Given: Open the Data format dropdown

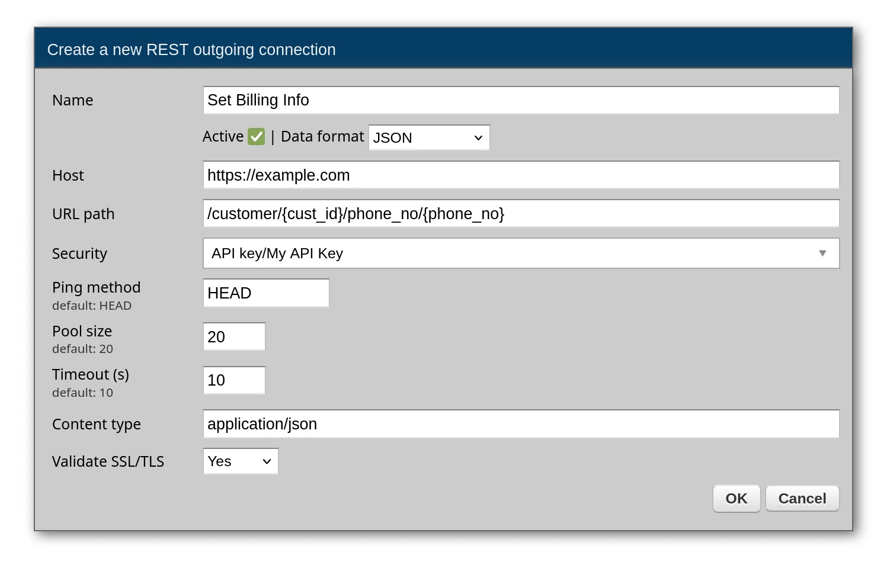Looking at the screenshot, I should [x=428, y=137].
